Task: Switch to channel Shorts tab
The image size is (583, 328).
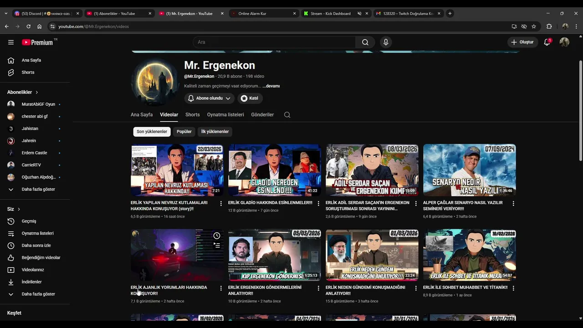Action: pos(192,115)
